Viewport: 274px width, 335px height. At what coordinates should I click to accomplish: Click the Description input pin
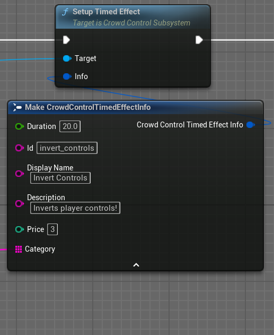pos(20,203)
